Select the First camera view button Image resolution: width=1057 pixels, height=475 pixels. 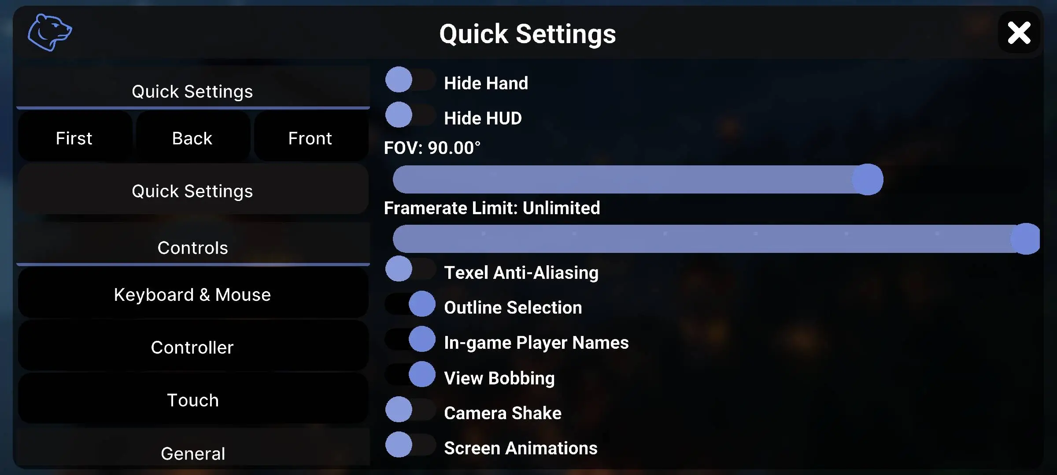[x=74, y=138]
